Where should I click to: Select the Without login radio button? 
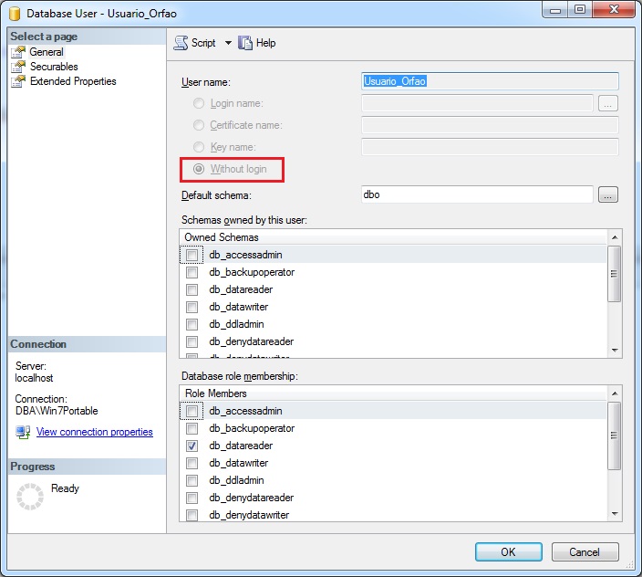coord(199,169)
